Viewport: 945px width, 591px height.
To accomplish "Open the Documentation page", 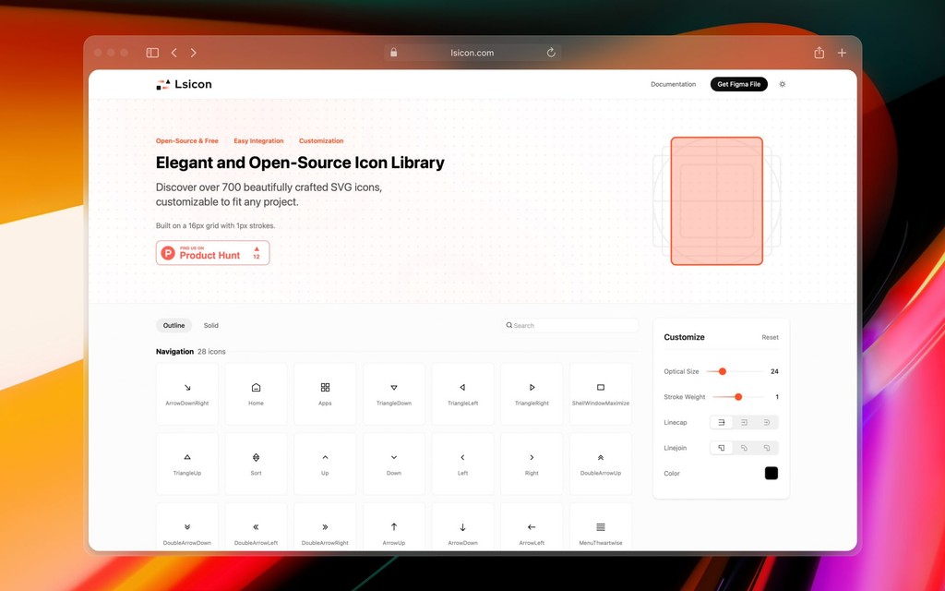I will tap(673, 84).
